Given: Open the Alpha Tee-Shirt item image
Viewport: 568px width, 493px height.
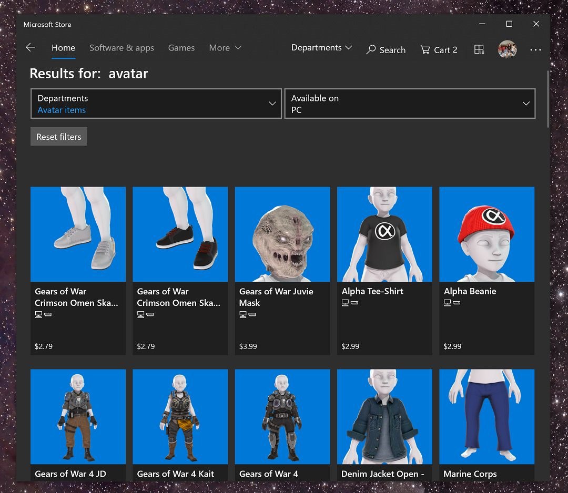Looking at the screenshot, I should [x=384, y=234].
